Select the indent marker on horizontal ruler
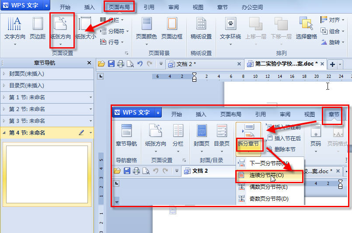This screenshot has height=233, width=352. pos(195,77)
